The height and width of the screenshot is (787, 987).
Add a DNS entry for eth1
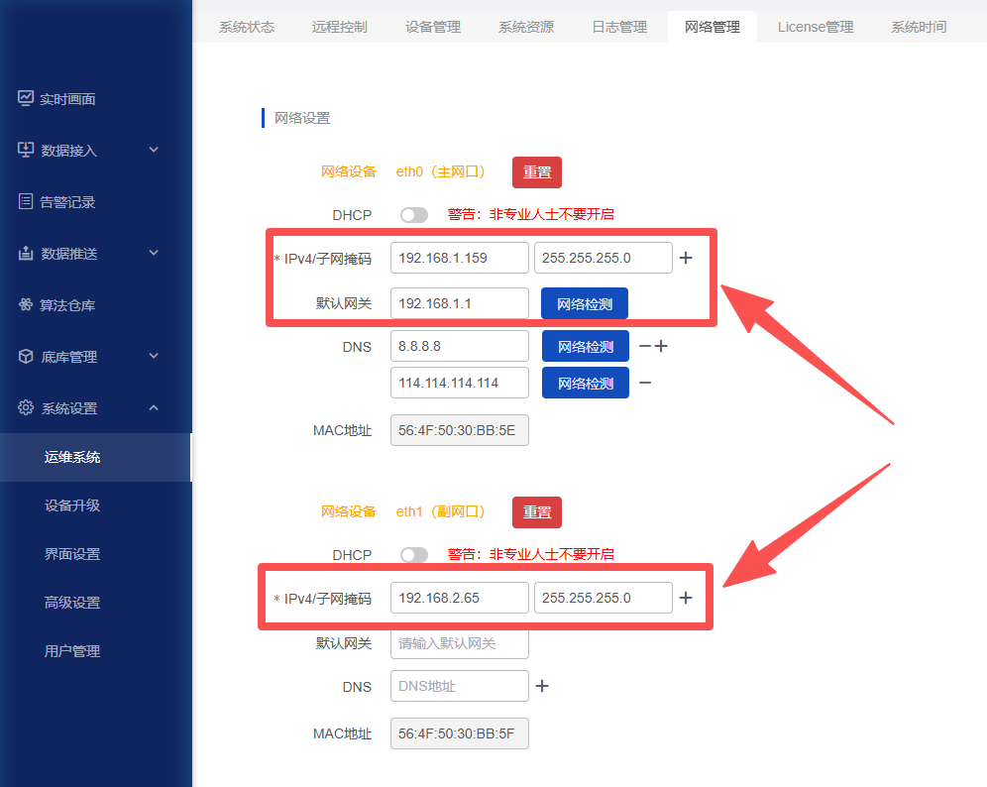[x=542, y=686]
